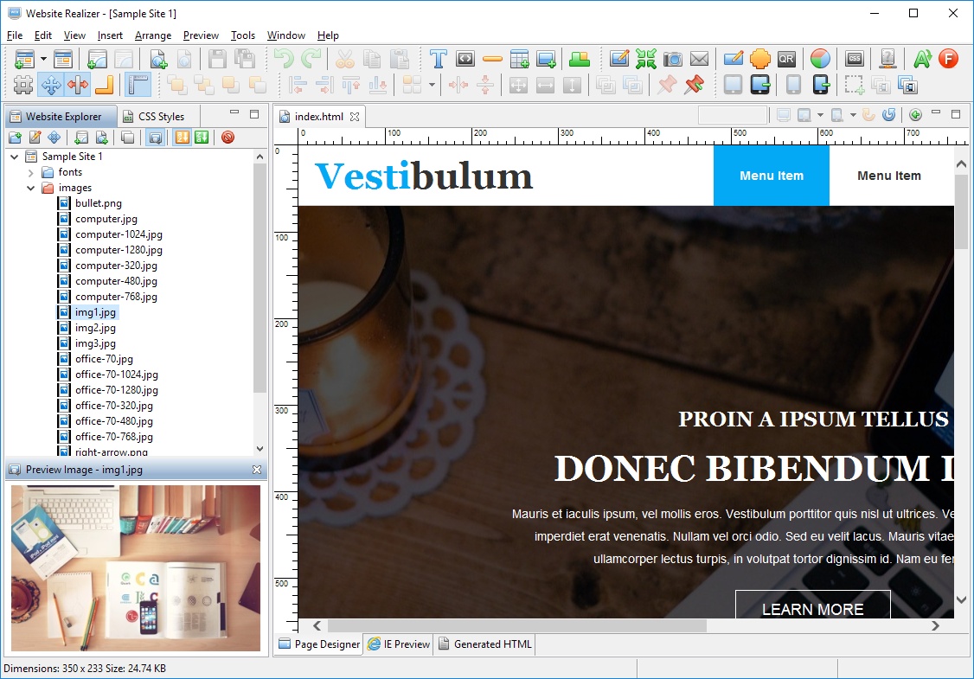Toggle the orange sort button in Website Explorer
Image resolution: width=974 pixels, height=679 pixels.
pos(182,138)
